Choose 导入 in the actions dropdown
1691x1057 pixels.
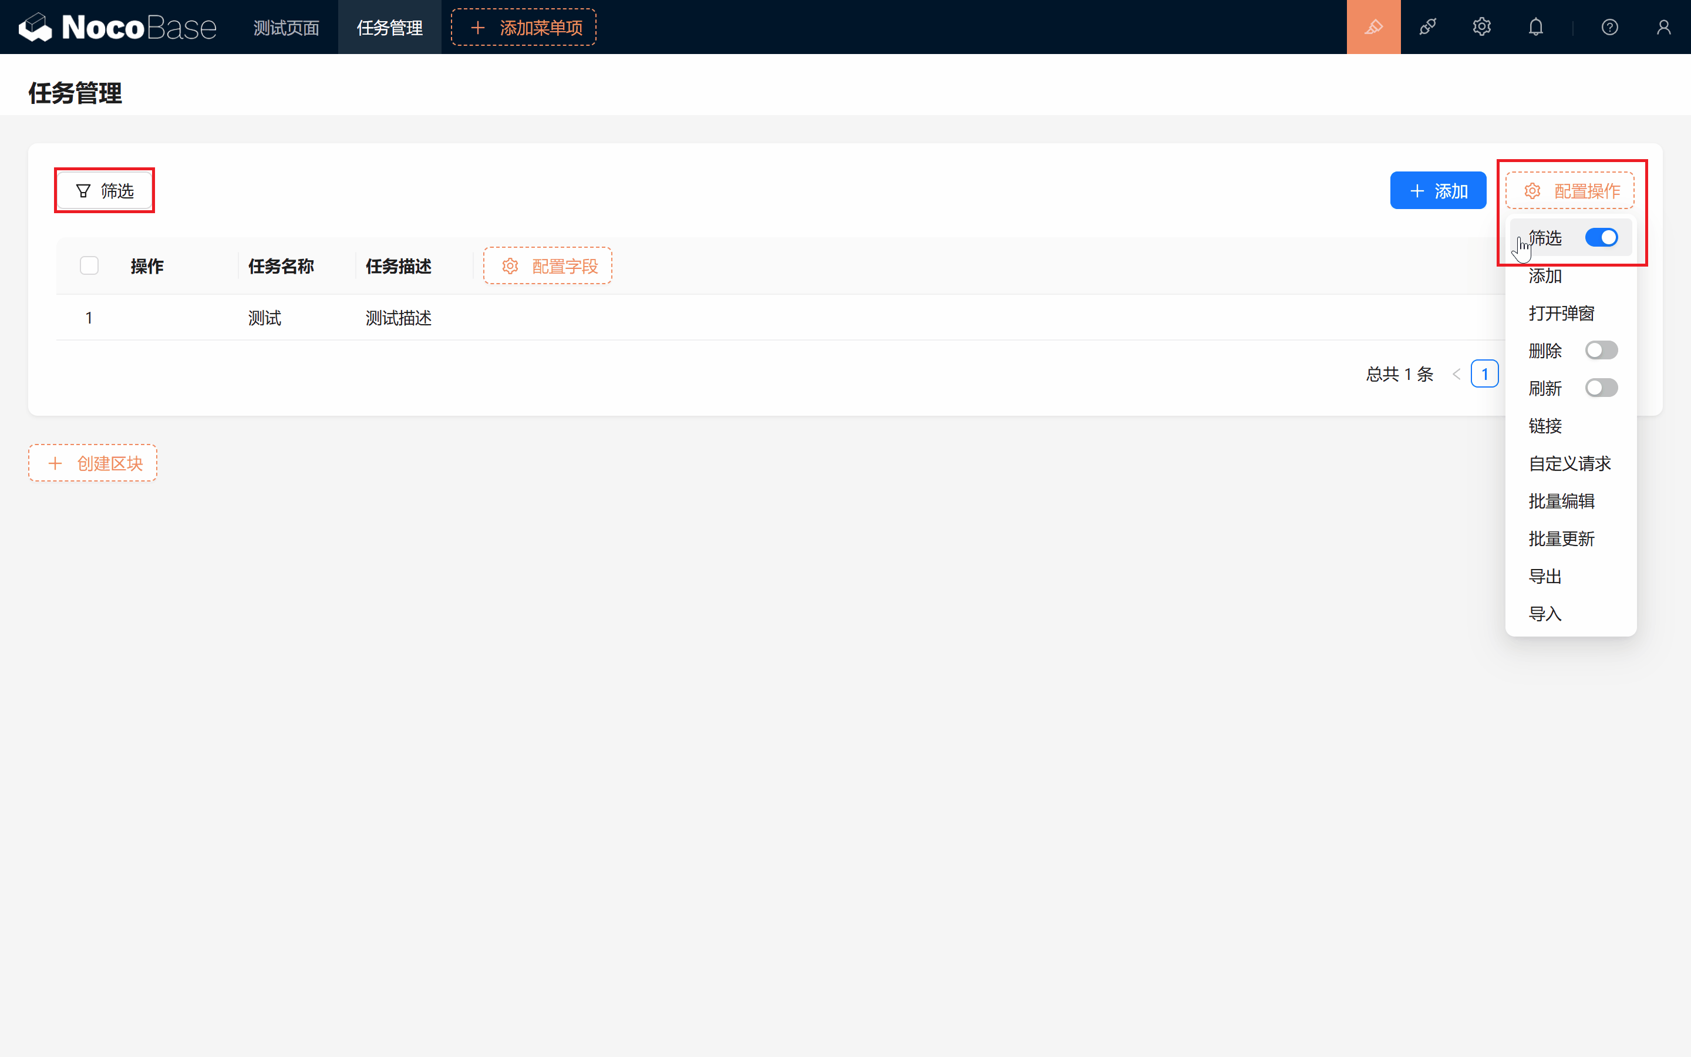click(x=1570, y=614)
